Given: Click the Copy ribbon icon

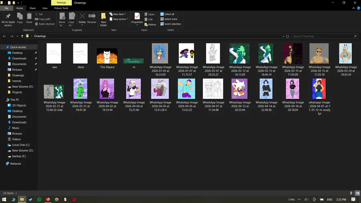Looking at the screenshot, I should click(x=20, y=16).
